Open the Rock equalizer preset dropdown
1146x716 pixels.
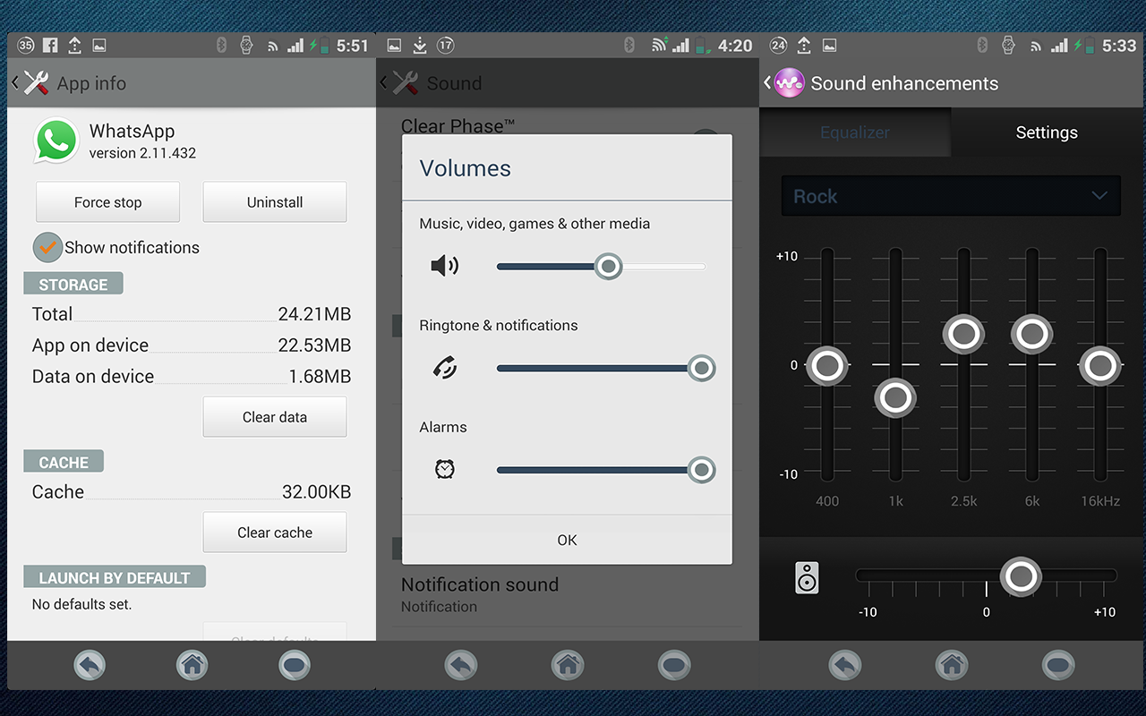click(951, 196)
